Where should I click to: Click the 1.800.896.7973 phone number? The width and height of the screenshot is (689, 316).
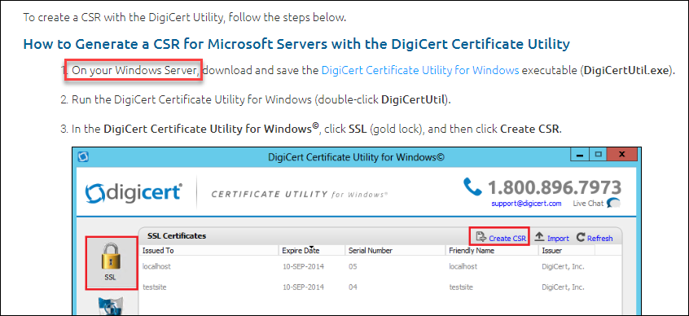tap(555, 187)
